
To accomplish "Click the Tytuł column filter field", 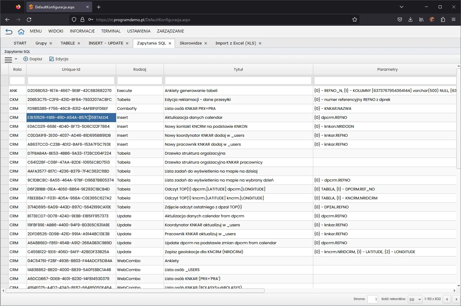I will (238, 80).
